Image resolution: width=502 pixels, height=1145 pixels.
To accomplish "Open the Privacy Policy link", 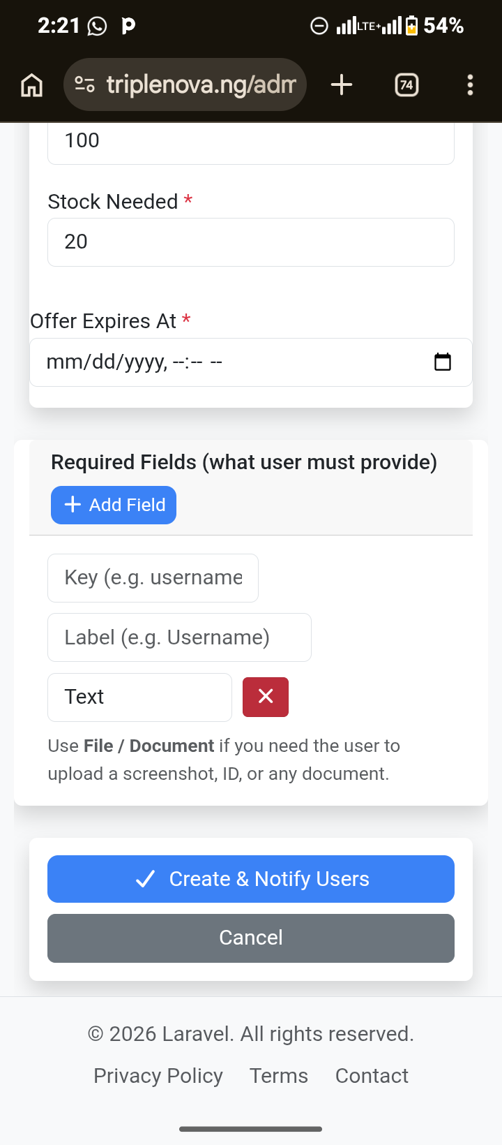I will pos(158,1076).
